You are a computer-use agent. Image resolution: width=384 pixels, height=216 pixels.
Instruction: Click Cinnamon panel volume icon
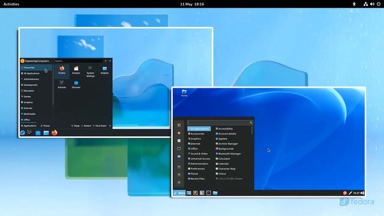(362, 193)
